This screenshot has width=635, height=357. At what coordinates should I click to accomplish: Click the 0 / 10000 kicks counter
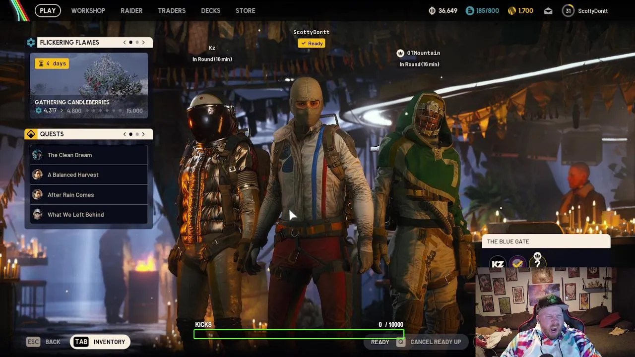pos(391,324)
